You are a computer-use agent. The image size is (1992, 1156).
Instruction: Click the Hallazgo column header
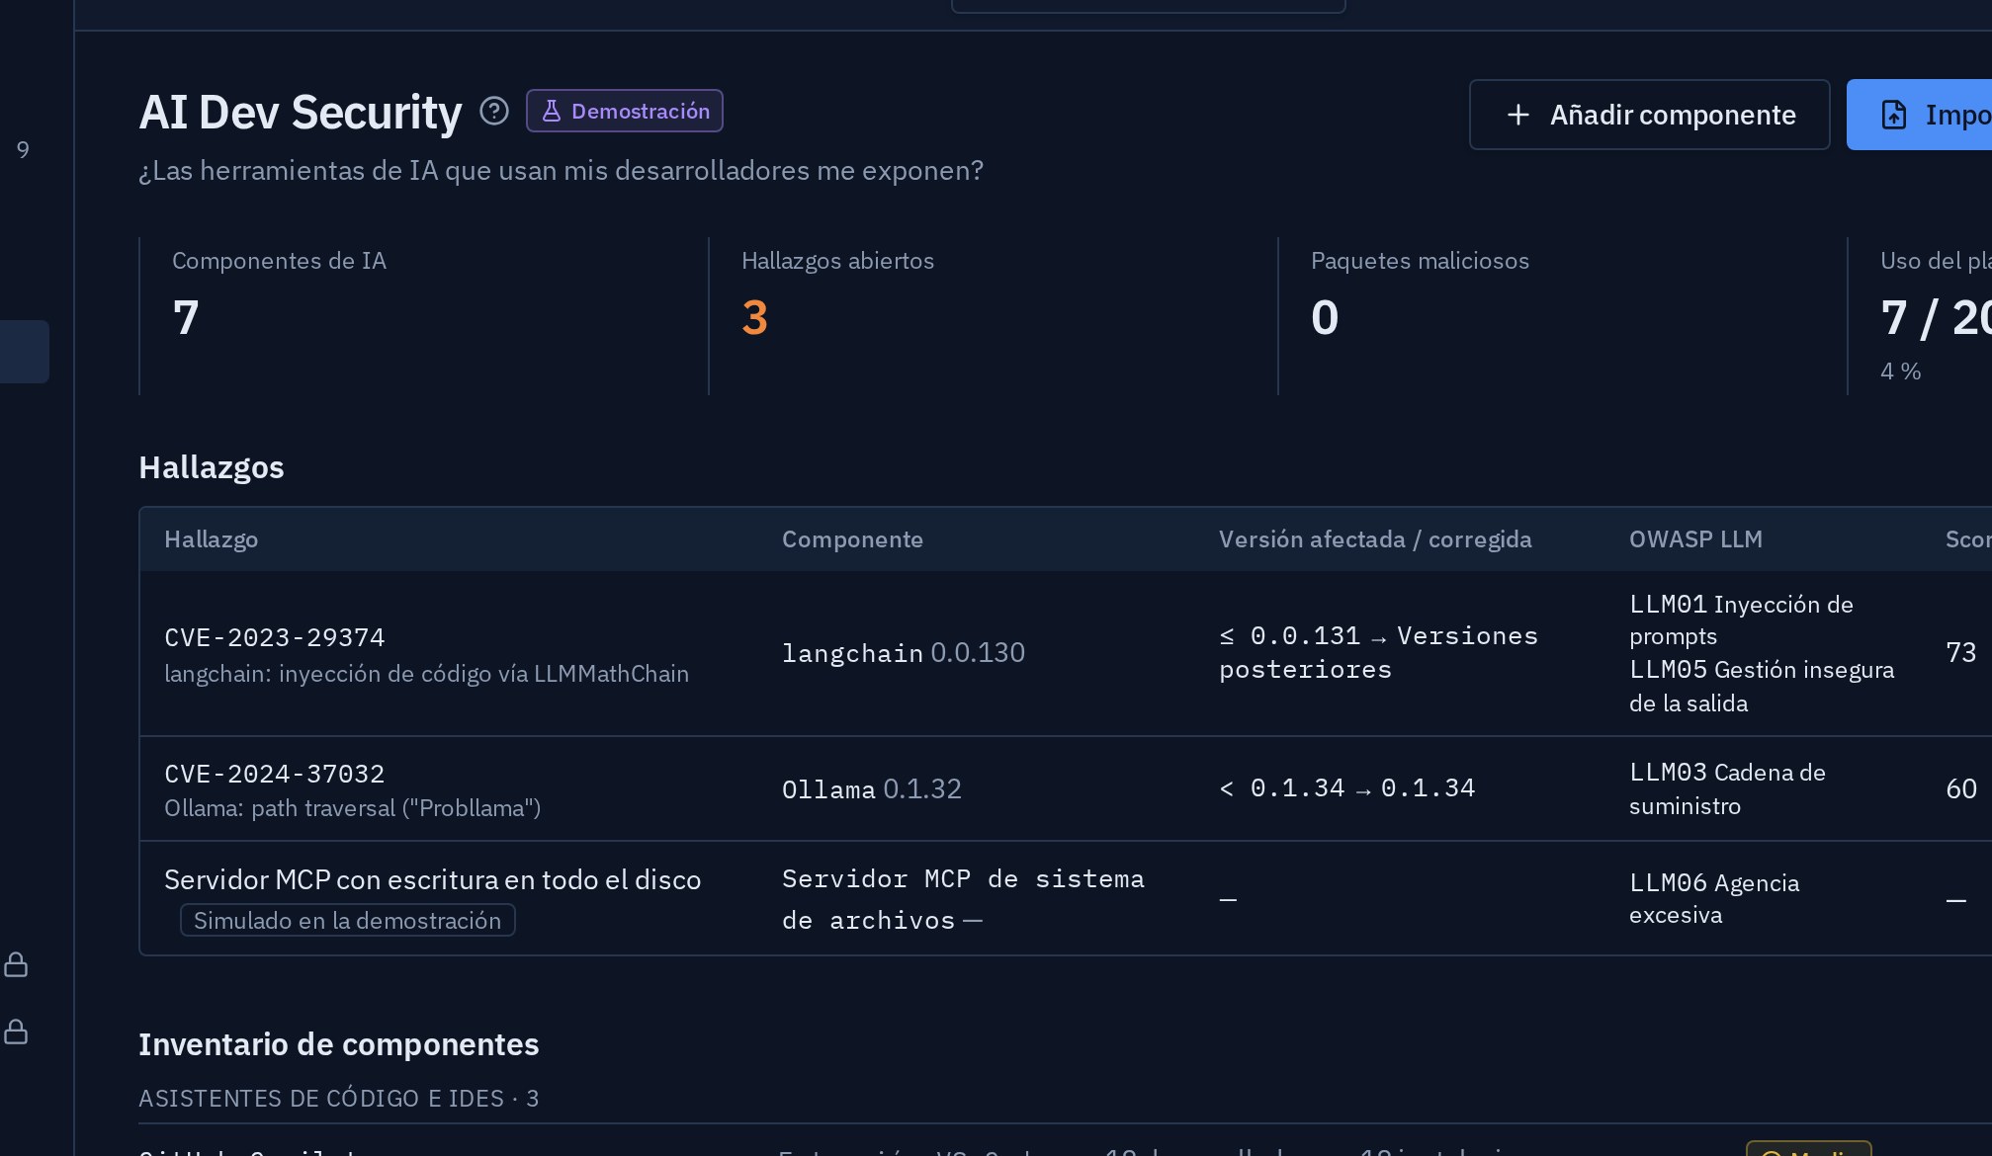coord(212,539)
